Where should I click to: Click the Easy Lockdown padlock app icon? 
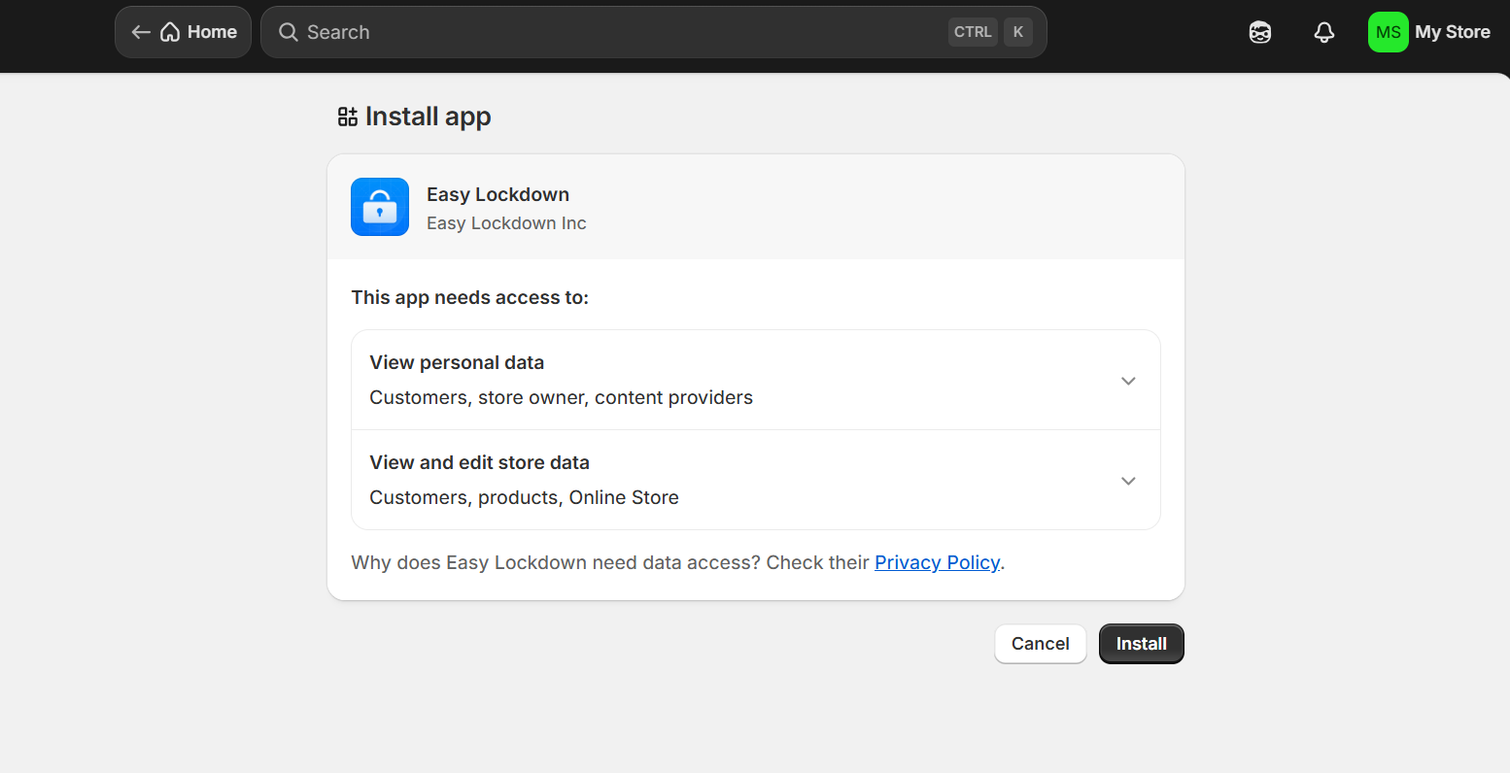[380, 207]
